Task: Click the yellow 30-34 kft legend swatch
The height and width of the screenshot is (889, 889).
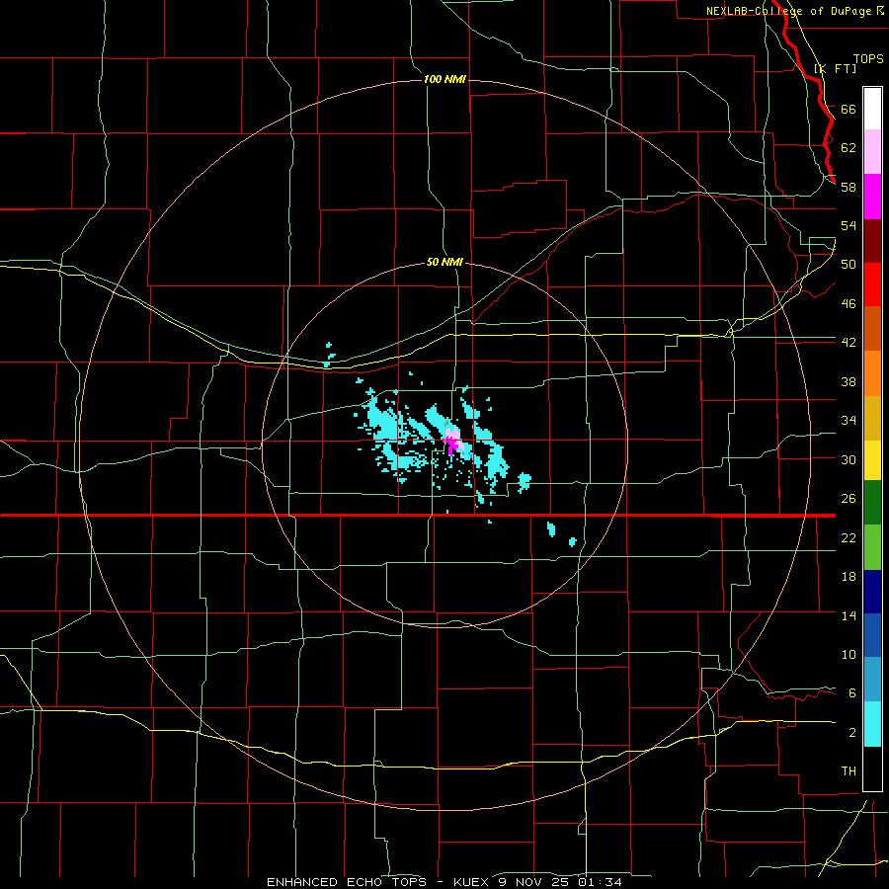Action: (872, 460)
